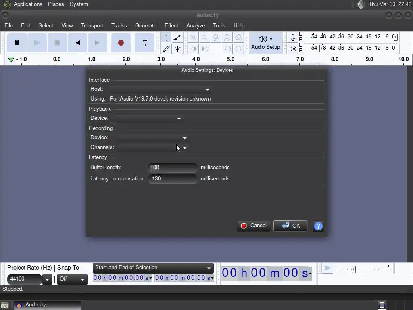Click the Buffer length input field
The image size is (413, 310).
point(173,168)
